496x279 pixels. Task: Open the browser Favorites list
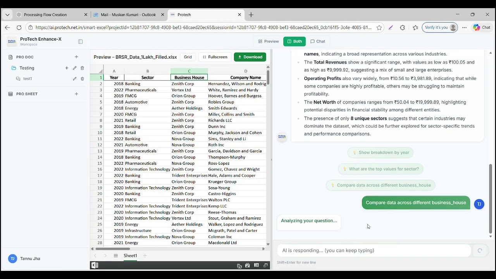click(x=415, y=28)
